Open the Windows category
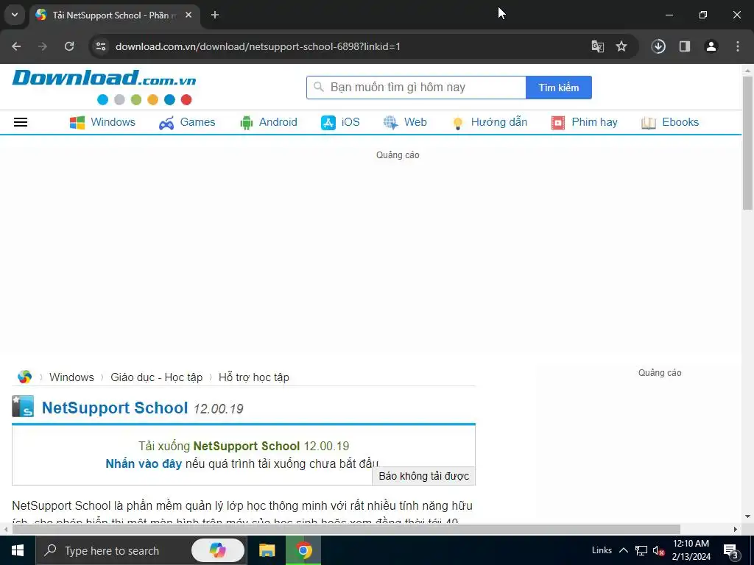Screen dimensions: 754x565 (x=102, y=122)
